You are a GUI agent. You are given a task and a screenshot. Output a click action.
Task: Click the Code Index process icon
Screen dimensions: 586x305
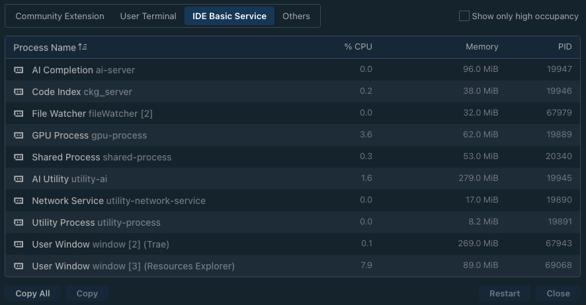point(19,92)
